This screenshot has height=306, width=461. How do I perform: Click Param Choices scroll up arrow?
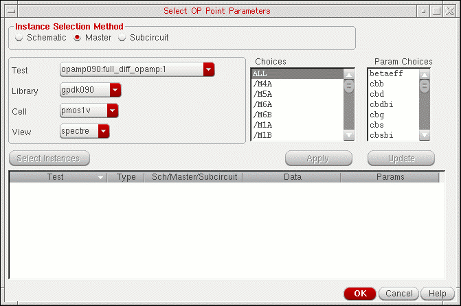click(425, 75)
